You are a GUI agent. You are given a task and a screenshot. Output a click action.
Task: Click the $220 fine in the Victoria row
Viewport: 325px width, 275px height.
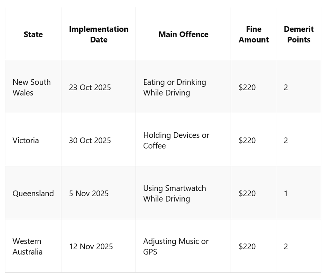point(247,140)
